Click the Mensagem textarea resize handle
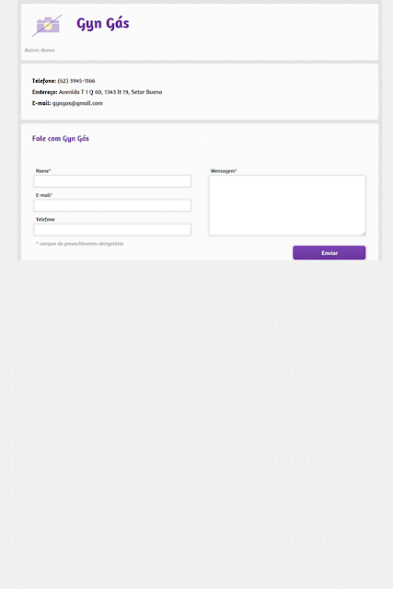Viewport: 393px width, 589px height. (364, 233)
